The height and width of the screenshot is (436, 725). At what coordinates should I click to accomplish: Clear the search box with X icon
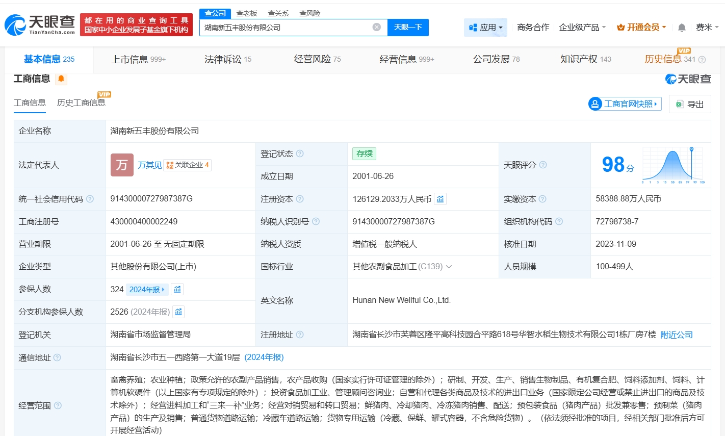tap(376, 28)
